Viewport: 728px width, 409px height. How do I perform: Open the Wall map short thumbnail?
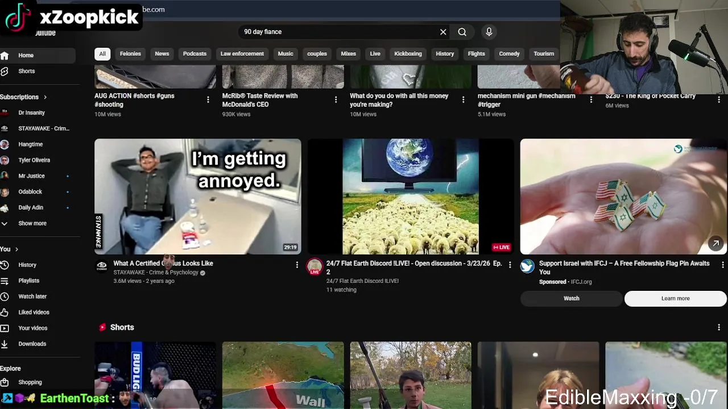click(283, 375)
